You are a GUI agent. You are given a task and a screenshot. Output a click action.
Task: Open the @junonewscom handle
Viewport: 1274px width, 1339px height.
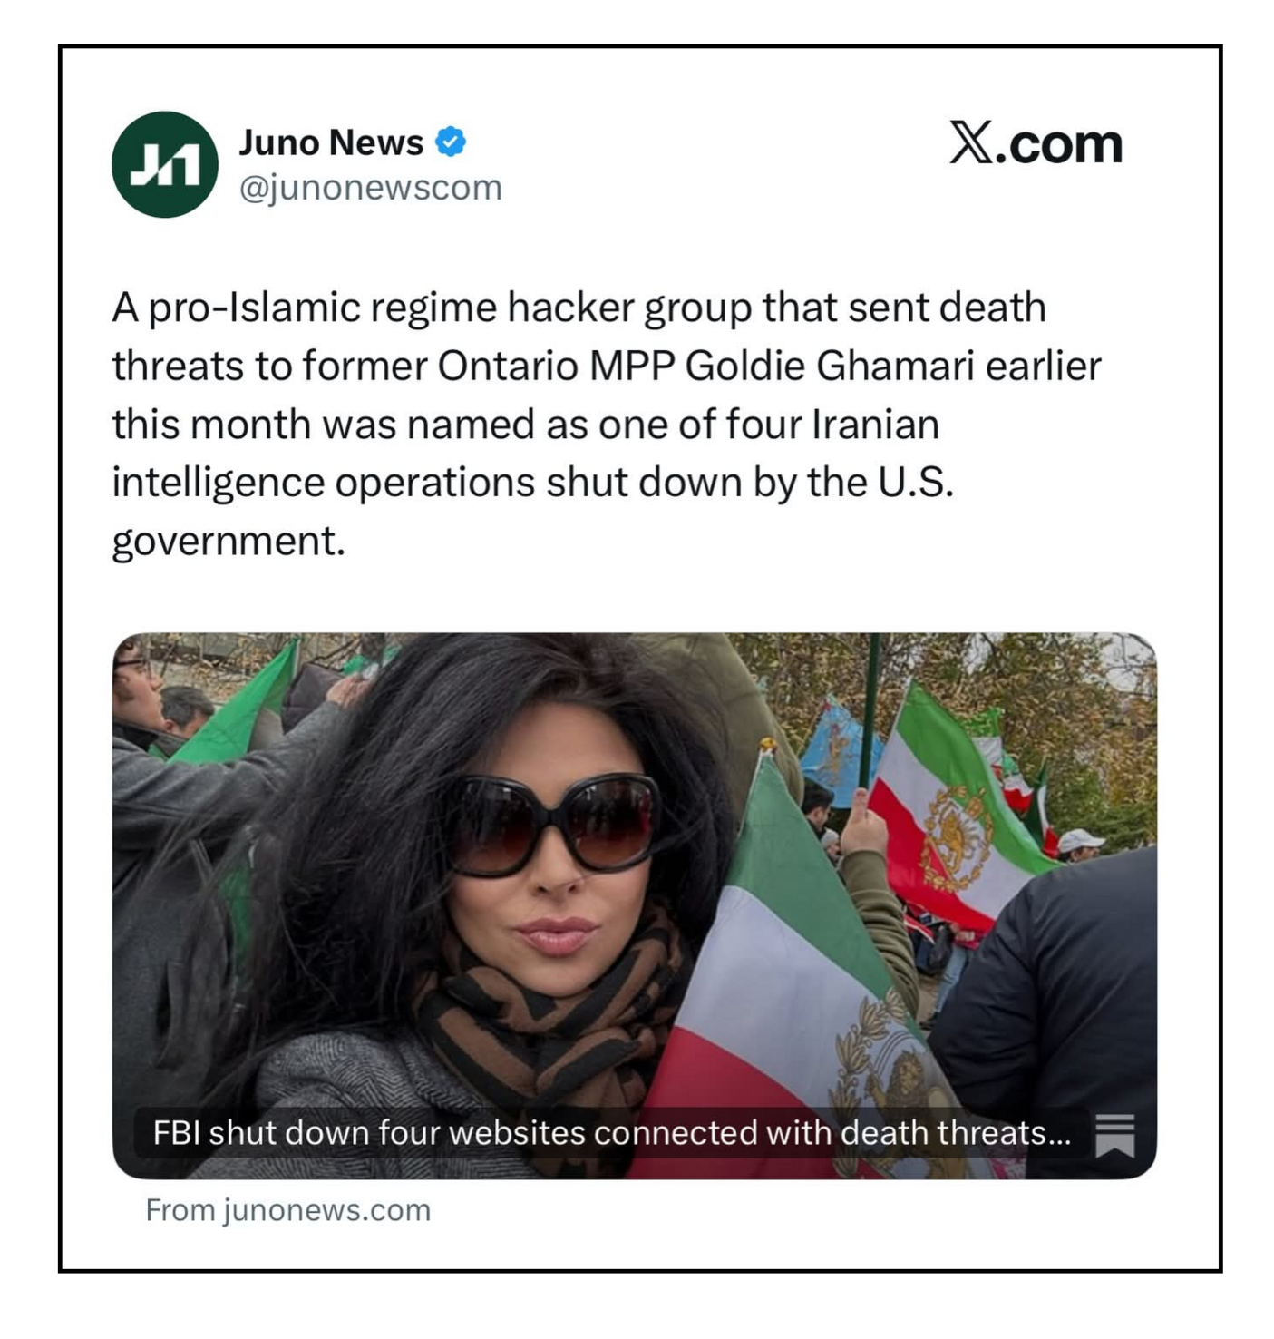[x=370, y=188]
